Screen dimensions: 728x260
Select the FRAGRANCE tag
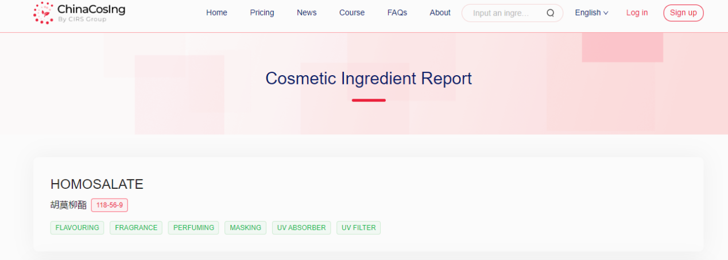click(x=136, y=228)
